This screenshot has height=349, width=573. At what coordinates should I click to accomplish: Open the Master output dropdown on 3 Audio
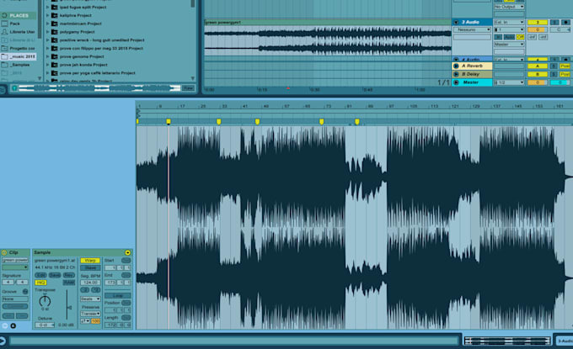(509, 44)
